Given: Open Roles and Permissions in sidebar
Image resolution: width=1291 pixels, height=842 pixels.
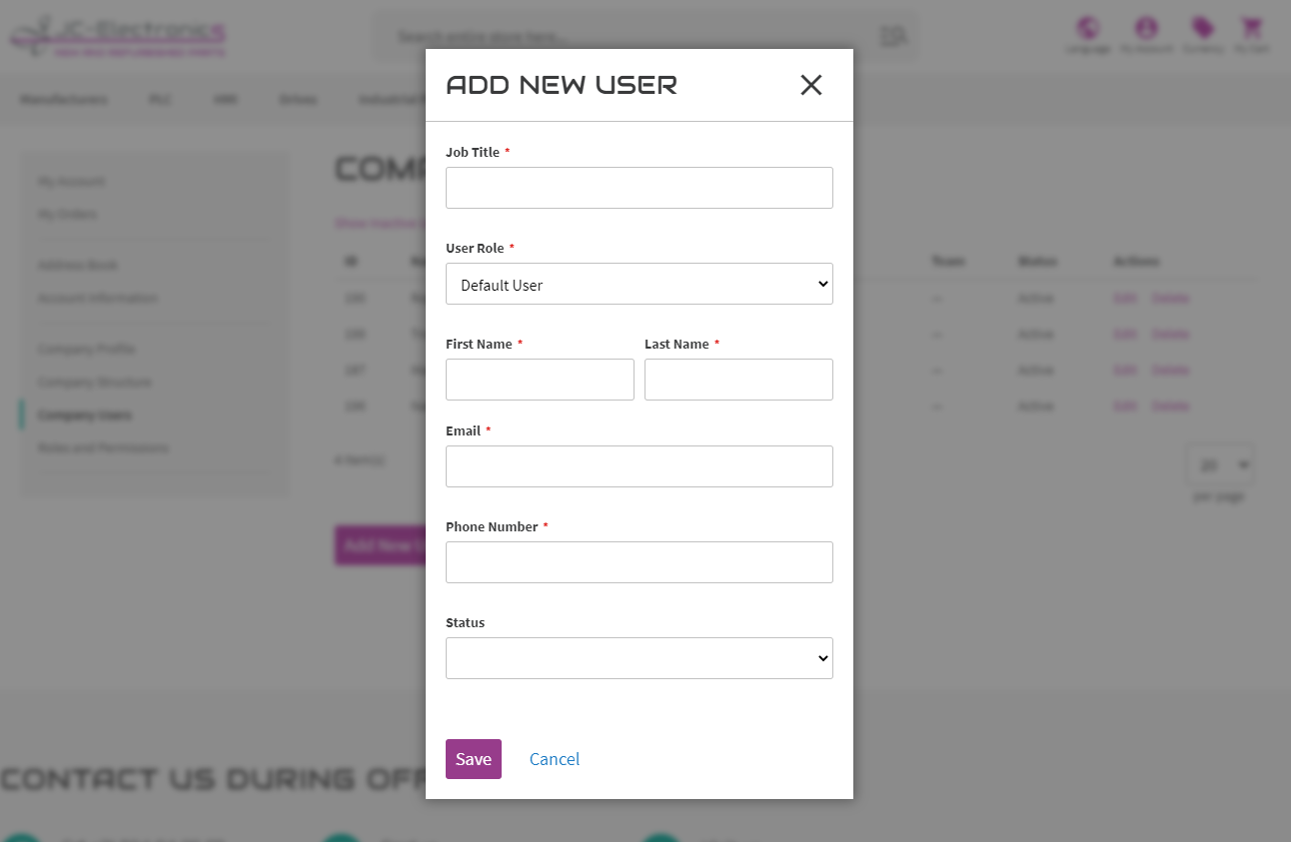Looking at the screenshot, I should [103, 447].
